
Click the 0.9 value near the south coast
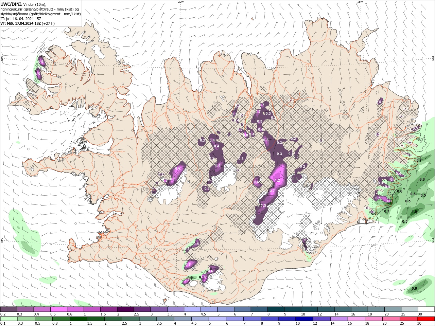coord(190,278)
